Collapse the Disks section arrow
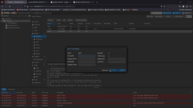Screen dimensions: 193x108 click(45, 65)
